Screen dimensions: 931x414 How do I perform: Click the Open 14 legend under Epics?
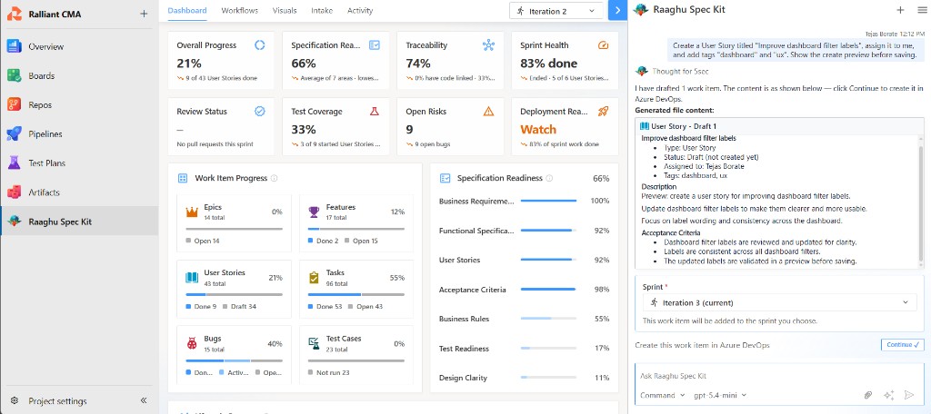pyautogui.click(x=206, y=241)
